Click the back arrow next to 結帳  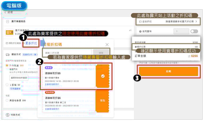(5, 12)
